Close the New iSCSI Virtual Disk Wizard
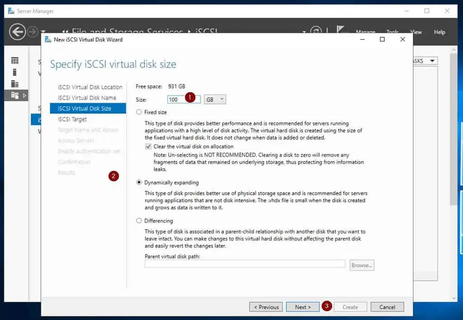Image resolution: width=463 pixels, height=320 pixels. click(x=402, y=39)
